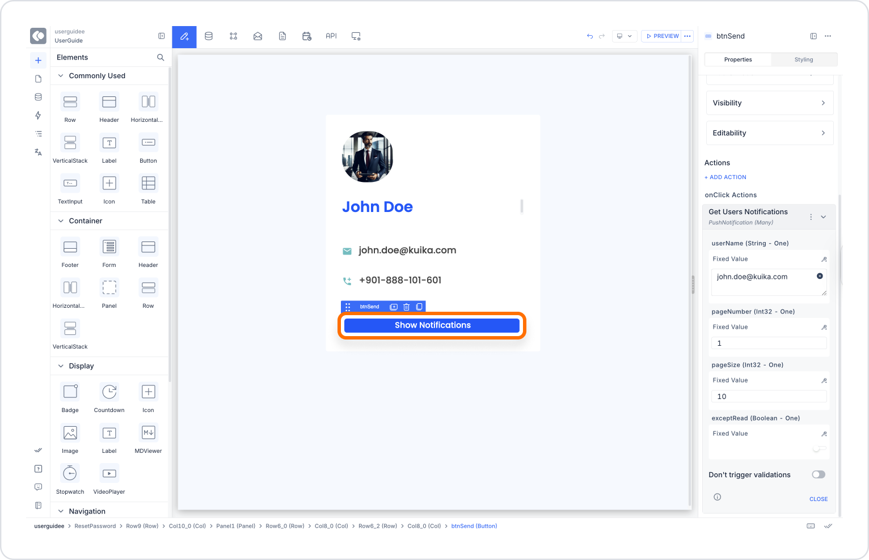Expand the Visibility section
869x560 pixels.
770,103
